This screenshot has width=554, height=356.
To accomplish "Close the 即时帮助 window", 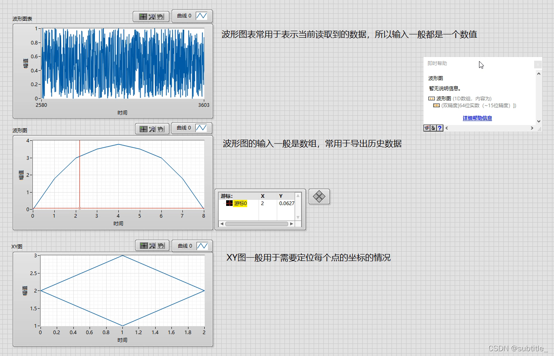I will coord(538,64).
